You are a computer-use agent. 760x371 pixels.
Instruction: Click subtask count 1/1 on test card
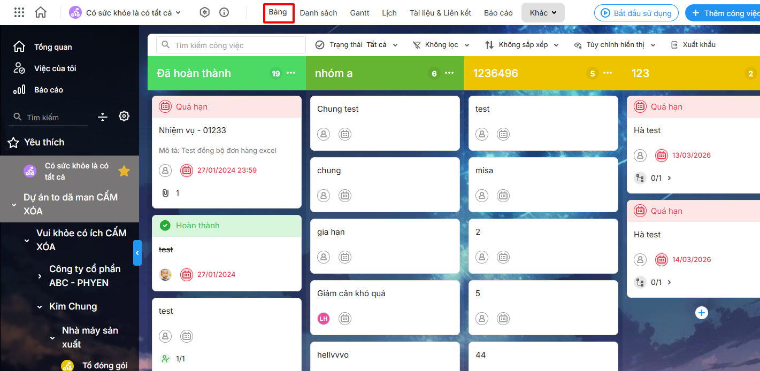click(x=180, y=359)
